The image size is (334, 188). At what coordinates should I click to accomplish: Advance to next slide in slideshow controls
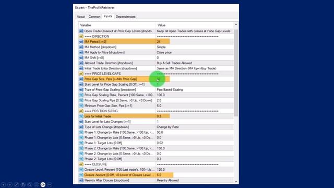(10, 185)
